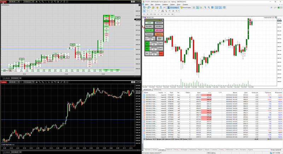Enable the Algo Trading toolbar button
This screenshot has height=154, width=283.
[173, 7]
